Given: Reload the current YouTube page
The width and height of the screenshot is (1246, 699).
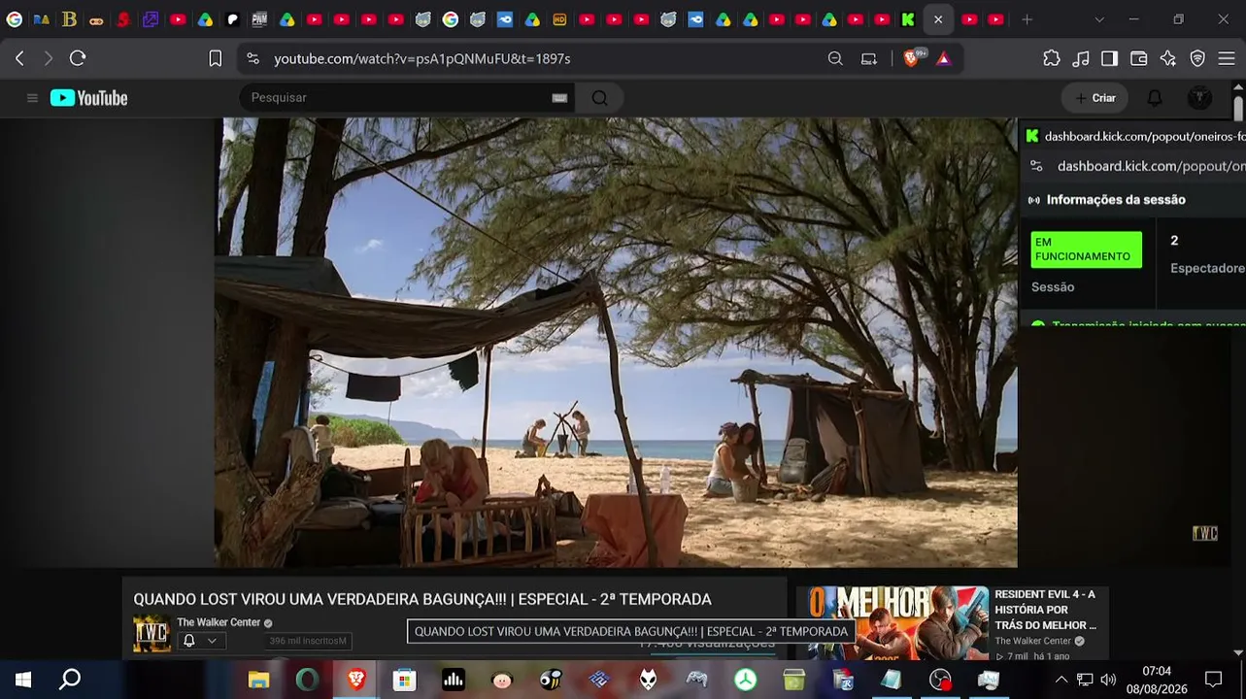Looking at the screenshot, I should pyautogui.click(x=78, y=58).
